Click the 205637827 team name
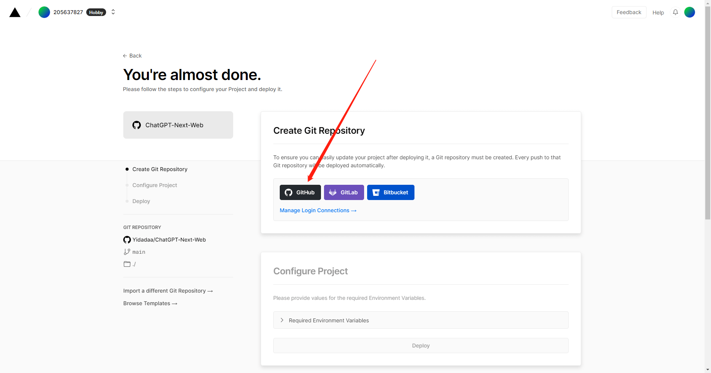 (x=68, y=12)
